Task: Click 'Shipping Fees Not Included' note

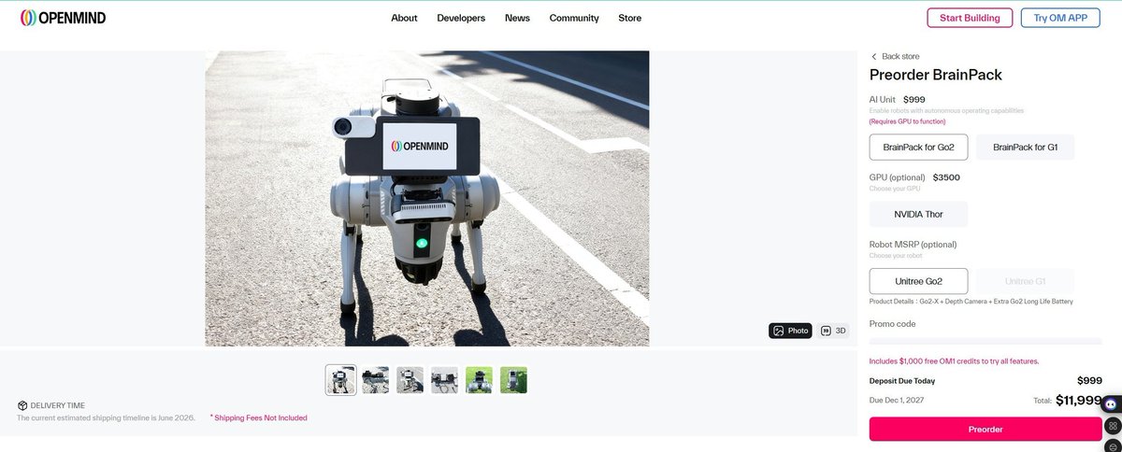Action: coord(258,418)
